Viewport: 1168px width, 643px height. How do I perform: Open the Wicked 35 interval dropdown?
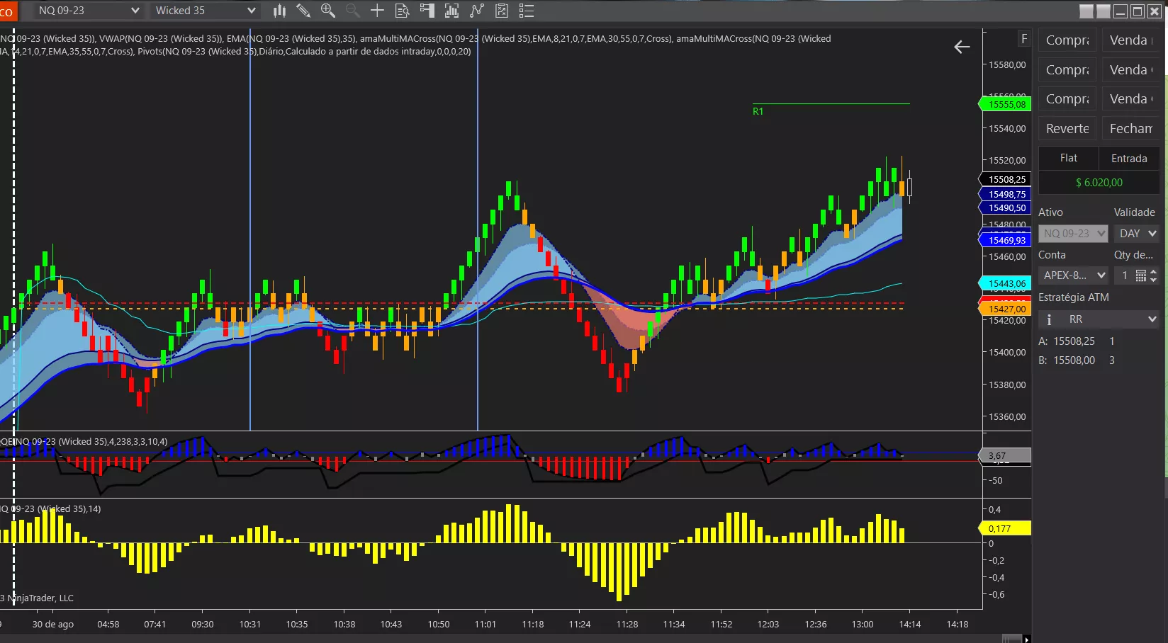206,11
